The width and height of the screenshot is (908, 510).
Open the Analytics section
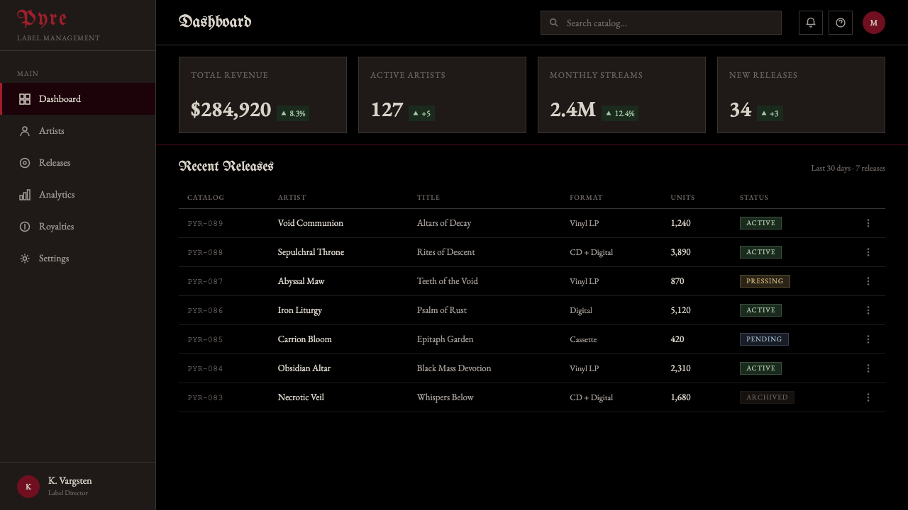click(78, 195)
